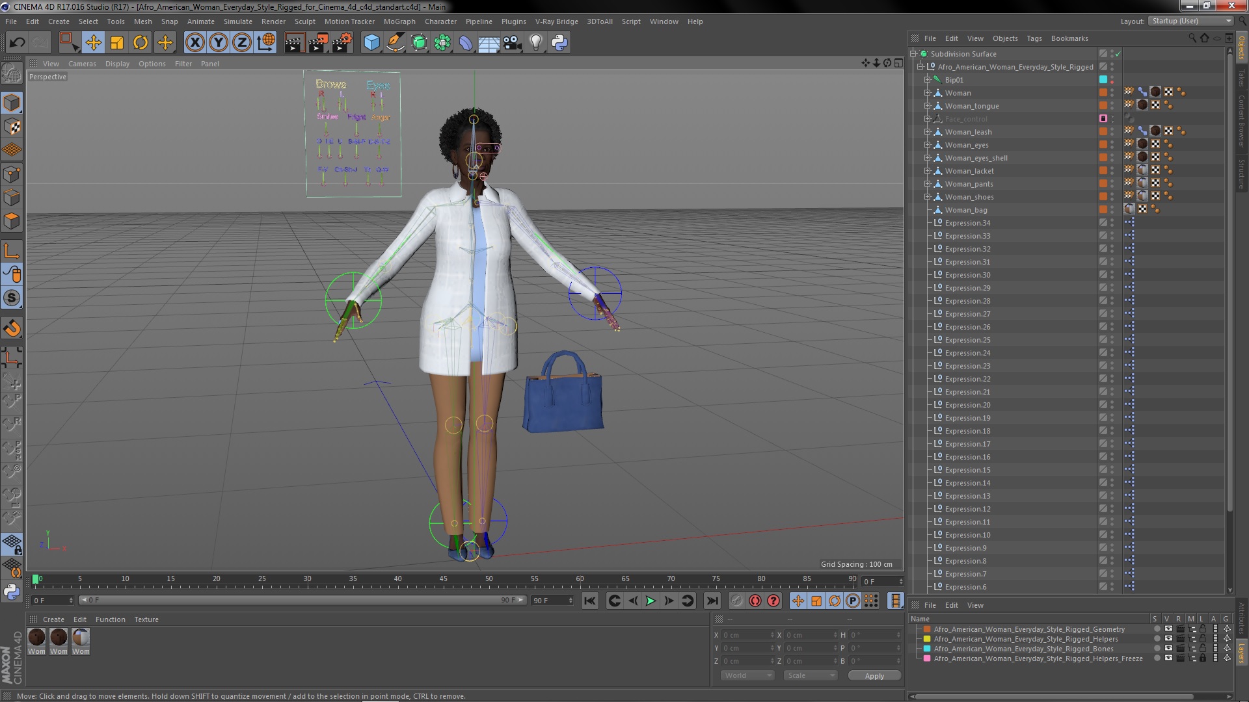The height and width of the screenshot is (702, 1249).
Task: Add a Light object bulb icon
Action: [536, 43]
